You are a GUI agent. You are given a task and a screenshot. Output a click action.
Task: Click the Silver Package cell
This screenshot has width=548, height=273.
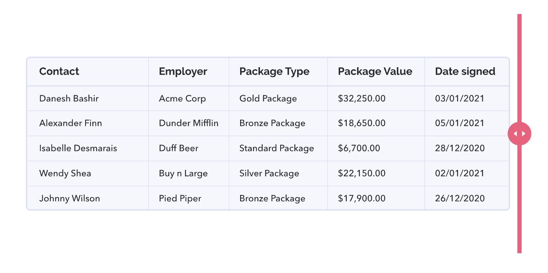tap(279, 174)
